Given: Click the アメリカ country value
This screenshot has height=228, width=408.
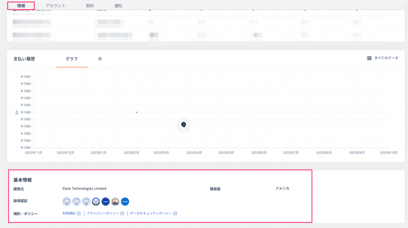Looking at the screenshot, I should click(283, 188).
